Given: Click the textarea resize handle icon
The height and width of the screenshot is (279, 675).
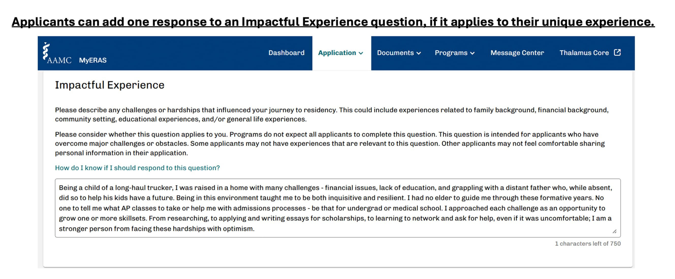Looking at the screenshot, I should point(615,231).
